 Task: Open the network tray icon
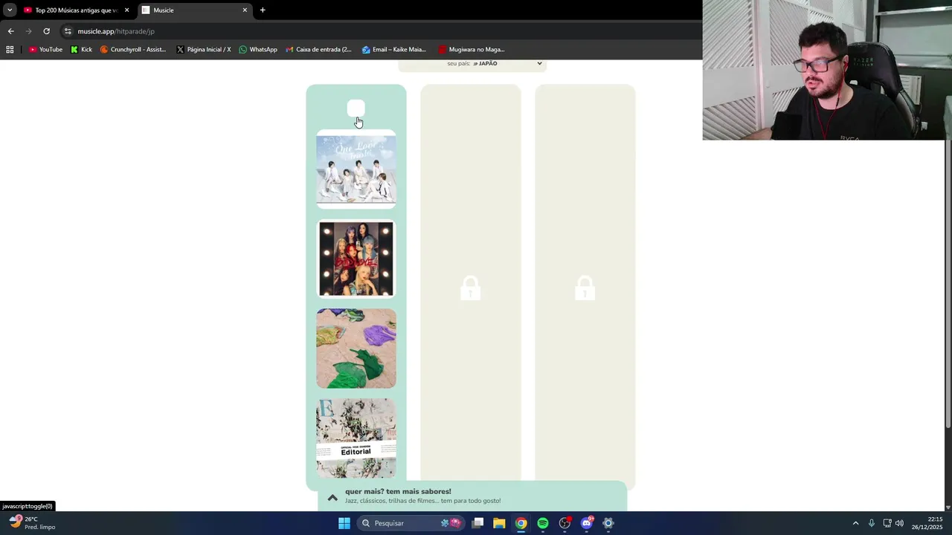887,523
